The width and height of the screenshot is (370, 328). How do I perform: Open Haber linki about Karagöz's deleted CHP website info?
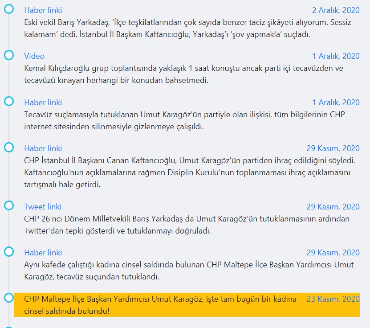coord(43,102)
